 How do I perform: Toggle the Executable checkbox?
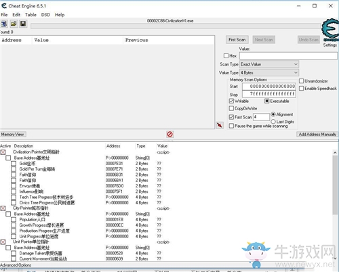[x=267, y=101]
